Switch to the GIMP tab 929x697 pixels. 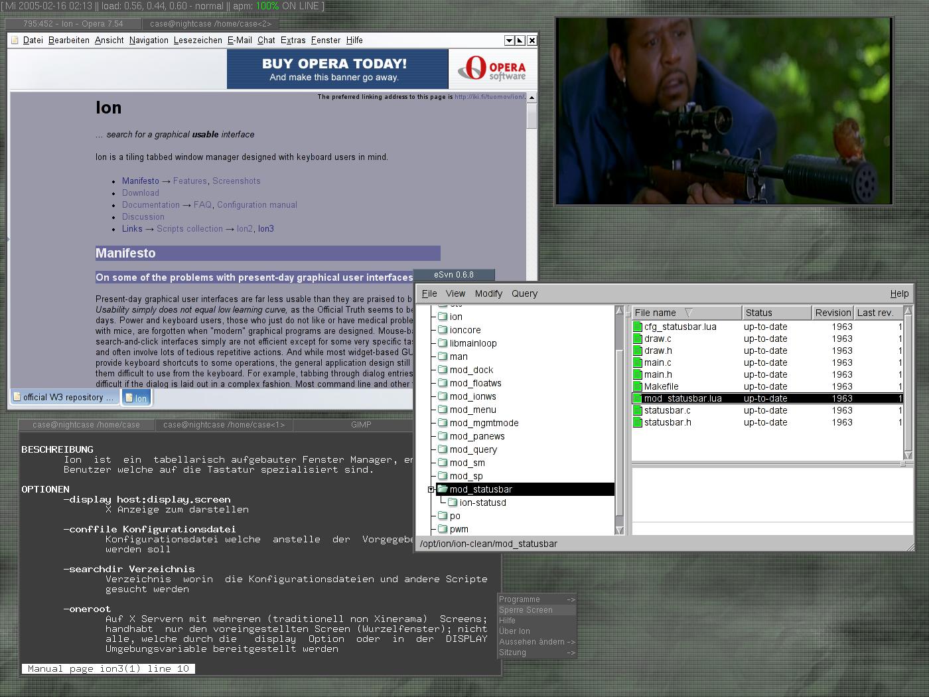pyautogui.click(x=361, y=425)
